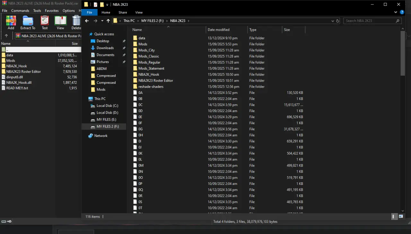This screenshot has height=234, width=411.
Task: Select Desktop in Quick access
Action: tap(103, 41)
